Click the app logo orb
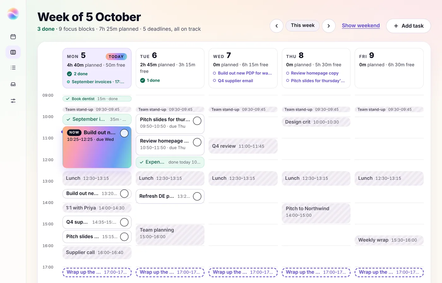This screenshot has width=442, height=283. [x=13, y=14]
